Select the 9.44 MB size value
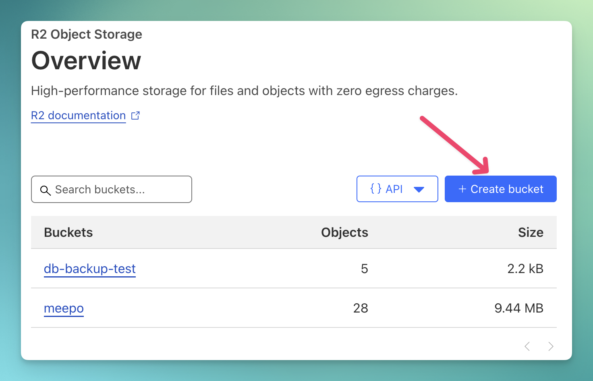593x381 pixels. [519, 308]
